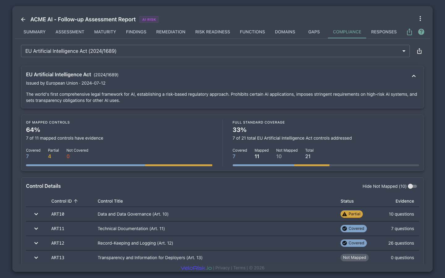This screenshot has width=445, height=278.
Task: Open the Gaps tab
Action: (314, 32)
